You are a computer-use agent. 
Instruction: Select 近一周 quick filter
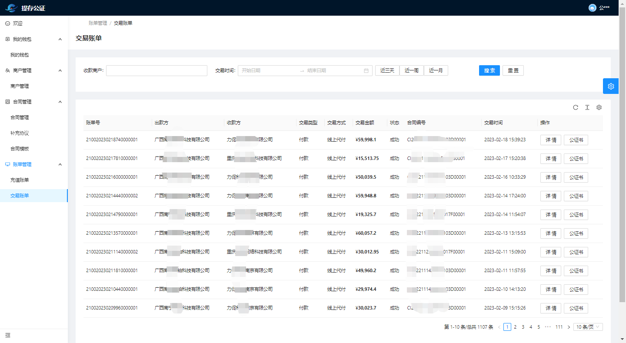412,70
